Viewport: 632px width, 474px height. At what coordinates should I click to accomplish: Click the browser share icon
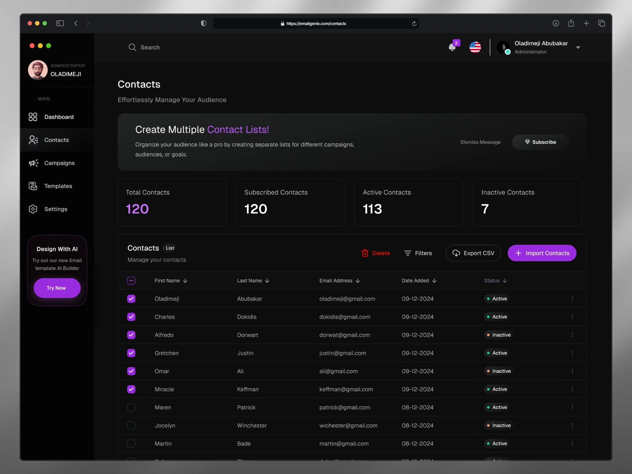pos(571,23)
